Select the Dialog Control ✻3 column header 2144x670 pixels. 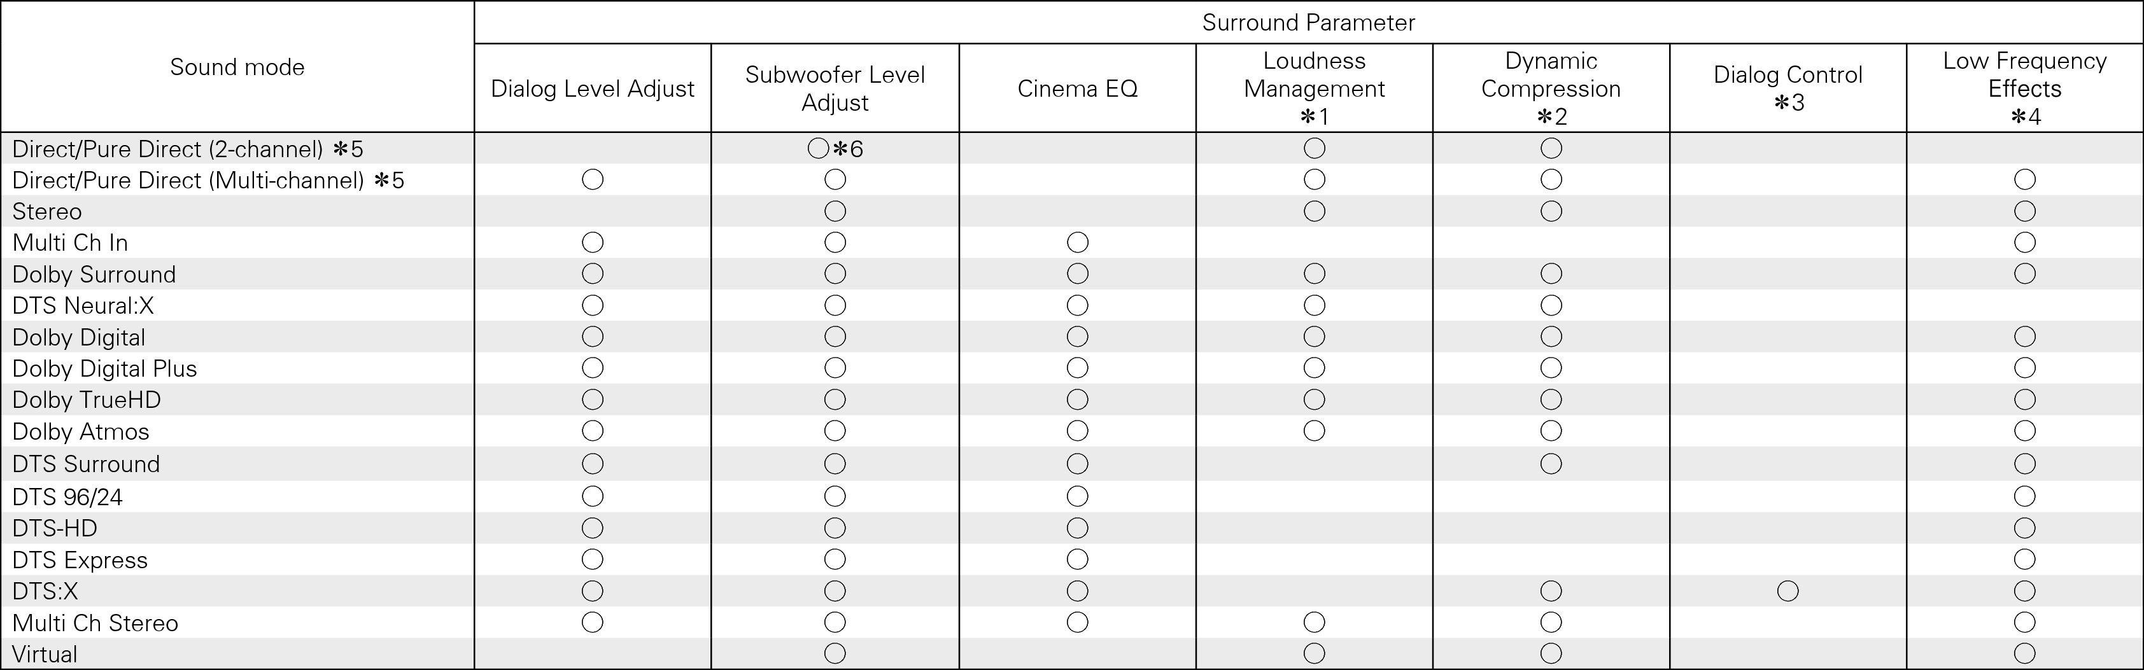tap(1788, 88)
